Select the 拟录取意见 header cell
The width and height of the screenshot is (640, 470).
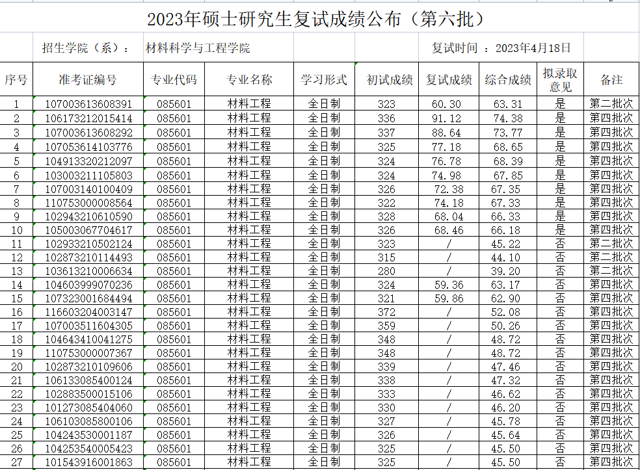560,80
